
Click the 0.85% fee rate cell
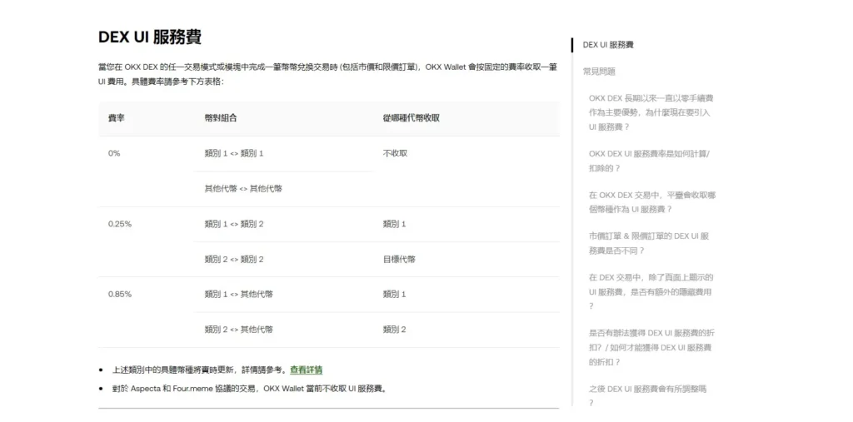point(120,294)
